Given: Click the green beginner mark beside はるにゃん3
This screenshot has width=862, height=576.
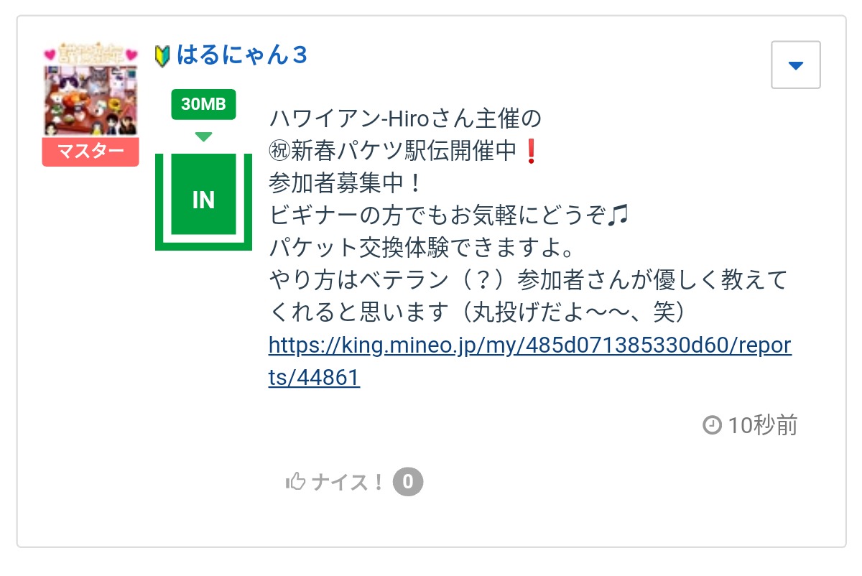Looking at the screenshot, I should (163, 55).
